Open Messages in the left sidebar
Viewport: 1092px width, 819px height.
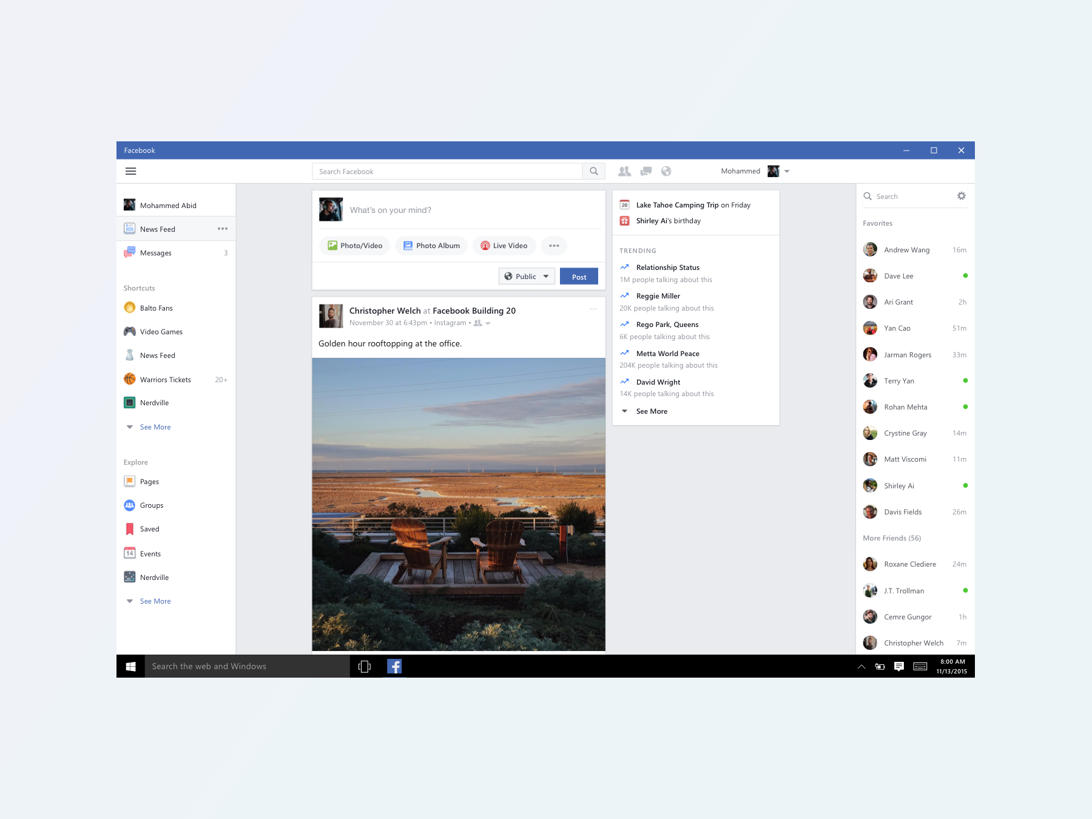156,253
